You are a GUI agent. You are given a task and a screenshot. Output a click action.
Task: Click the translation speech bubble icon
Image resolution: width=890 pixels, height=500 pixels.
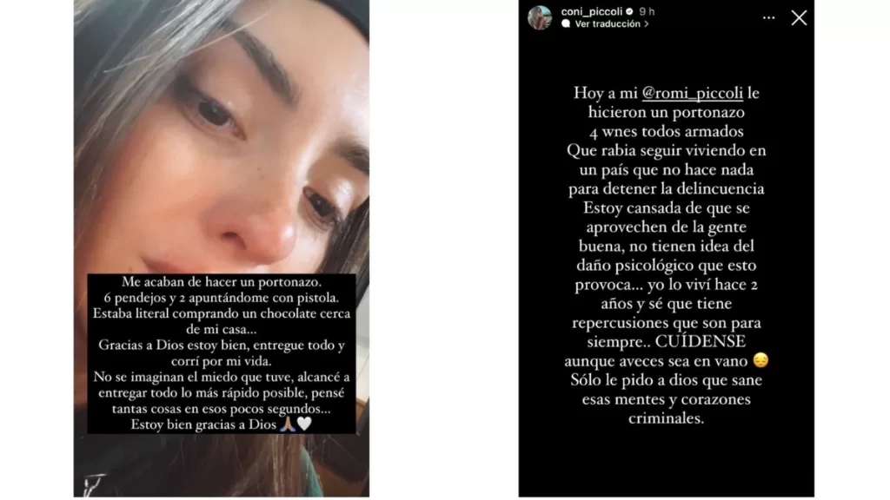coord(566,23)
